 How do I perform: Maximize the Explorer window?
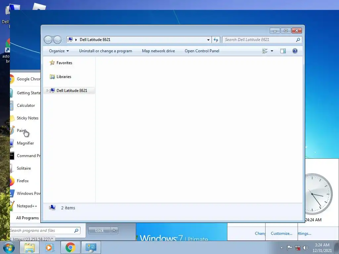(x=286, y=31)
